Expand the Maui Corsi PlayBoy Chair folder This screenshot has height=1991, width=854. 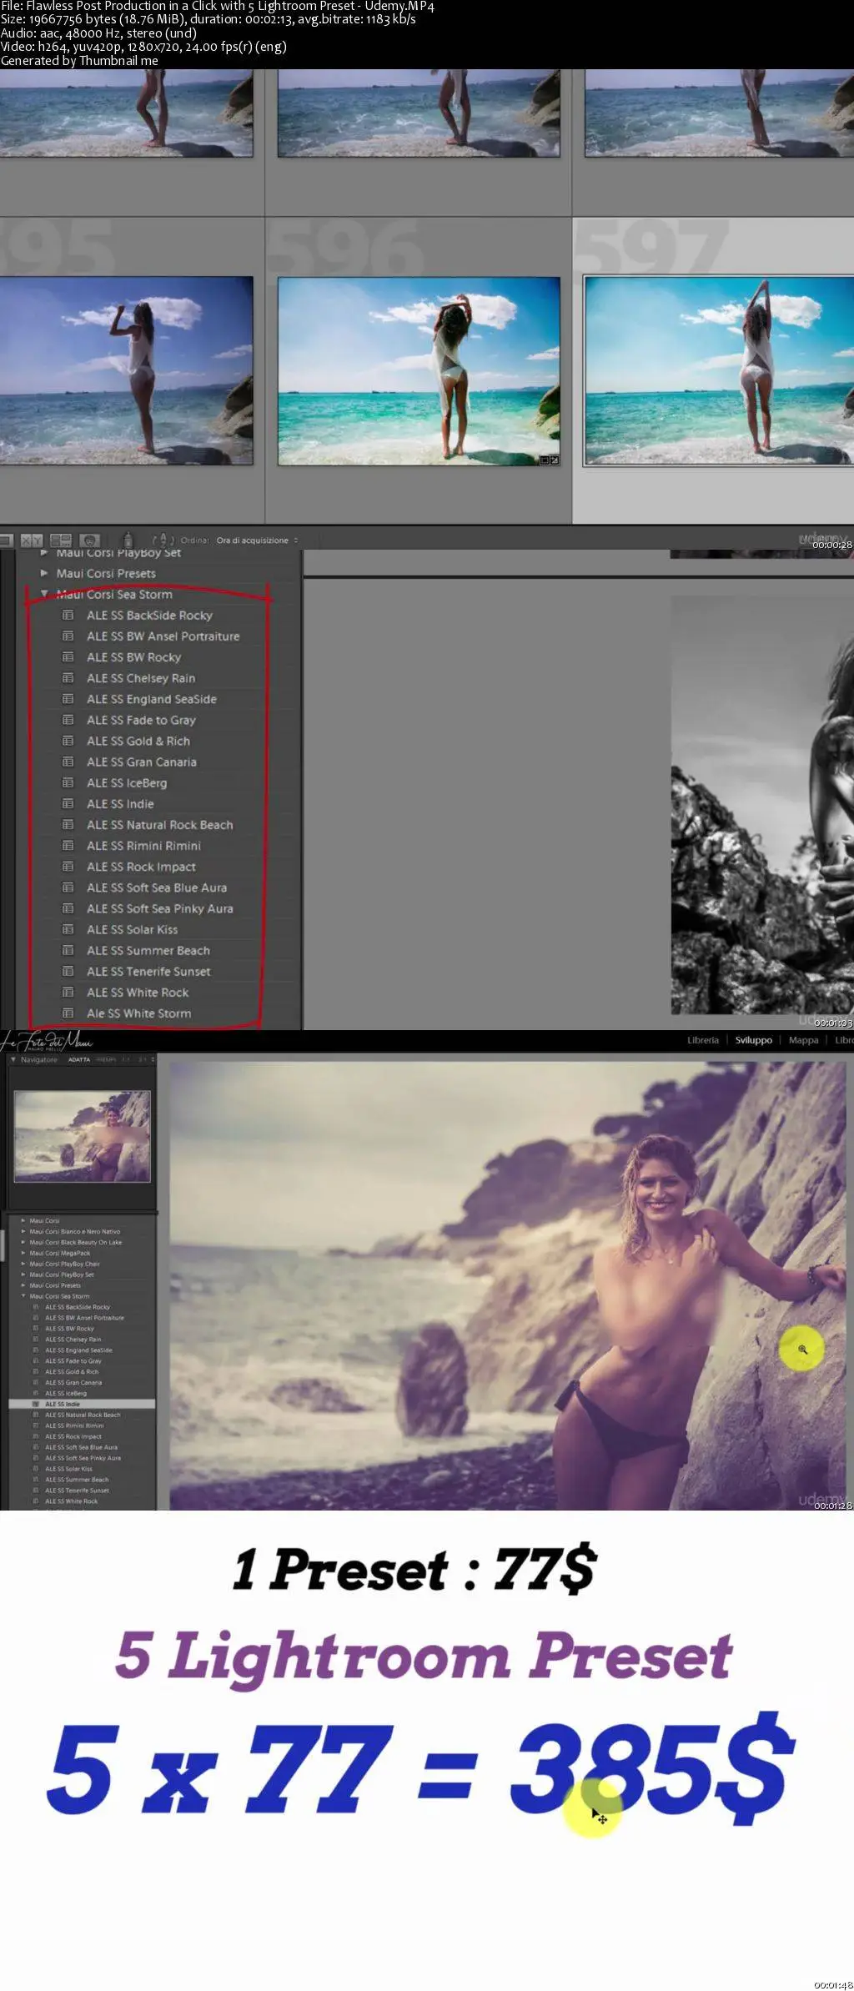click(x=23, y=1264)
